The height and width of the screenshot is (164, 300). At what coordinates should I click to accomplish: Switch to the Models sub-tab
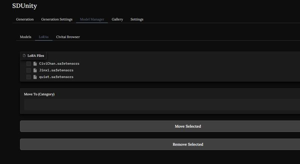25,37
